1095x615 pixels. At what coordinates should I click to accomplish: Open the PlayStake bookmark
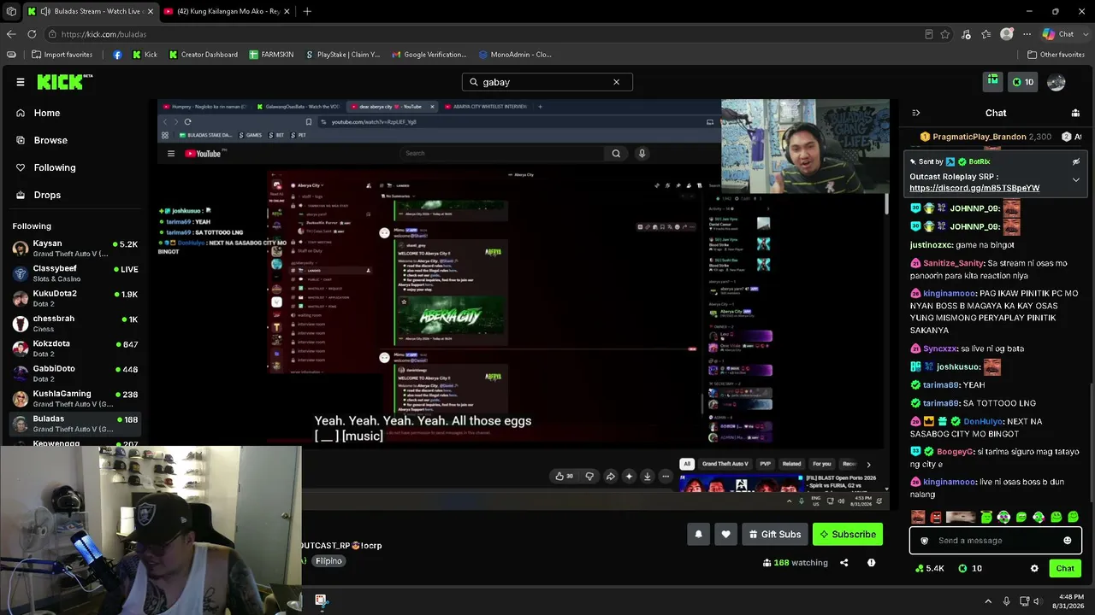tap(341, 55)
